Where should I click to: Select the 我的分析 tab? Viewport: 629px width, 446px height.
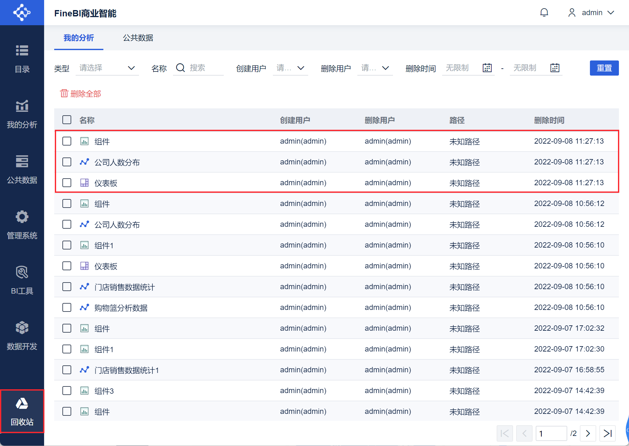point(79,38)
